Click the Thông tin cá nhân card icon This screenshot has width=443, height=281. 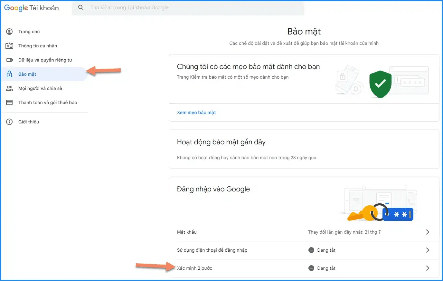point(9,46)
